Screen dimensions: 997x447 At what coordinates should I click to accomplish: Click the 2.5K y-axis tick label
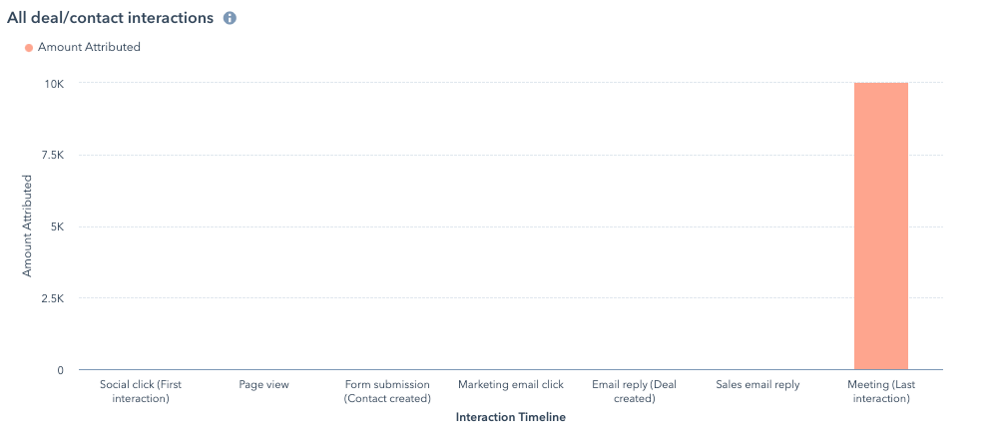52,298
